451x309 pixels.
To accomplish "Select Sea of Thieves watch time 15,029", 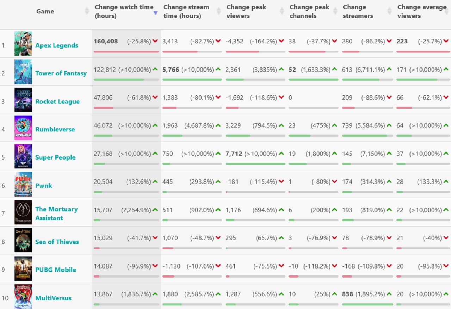I will (103, 238).
